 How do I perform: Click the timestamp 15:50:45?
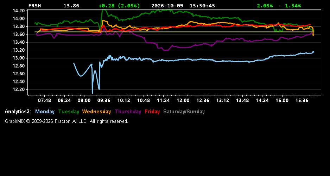coord(202,6)
